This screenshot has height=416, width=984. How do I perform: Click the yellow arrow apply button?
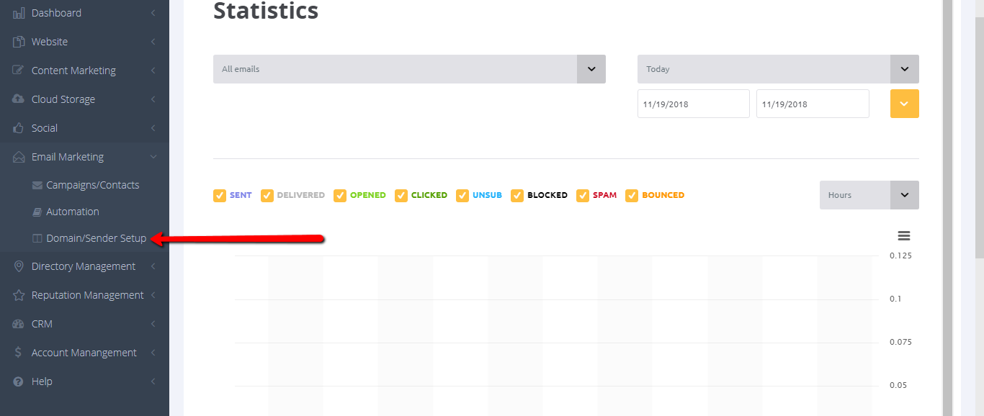904,104
